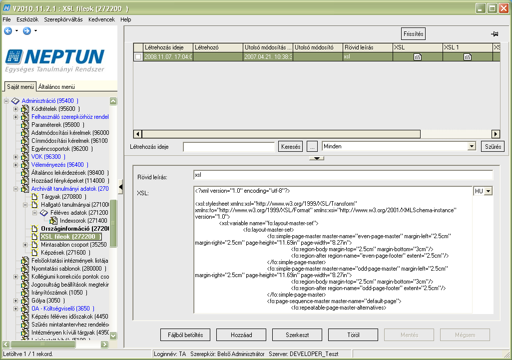This screenshot has width=512, height=360.
Task: Collapse the Adminisztráció tree node
Action: click(6, 101)
